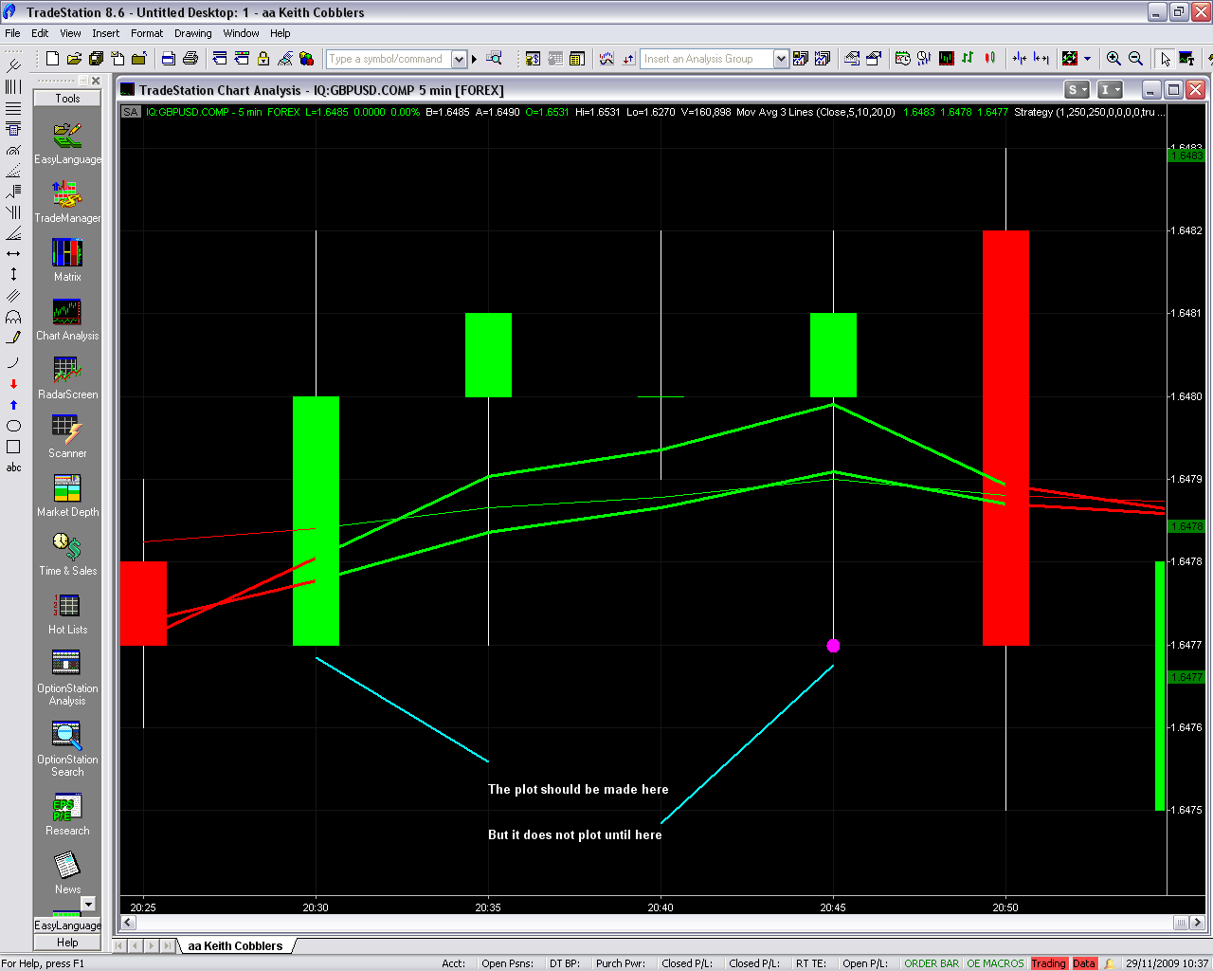Launch TradeManager from the shortcut bar
Image resolution: width=1213 pixels, height=971 pixels.
[x=67, y=202]
